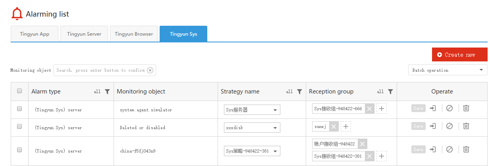Disable the xxxdisk alarm via ban icon

449,126
